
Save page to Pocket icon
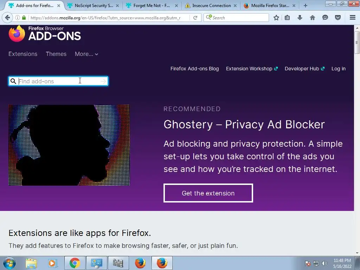[x=338, y=18]
